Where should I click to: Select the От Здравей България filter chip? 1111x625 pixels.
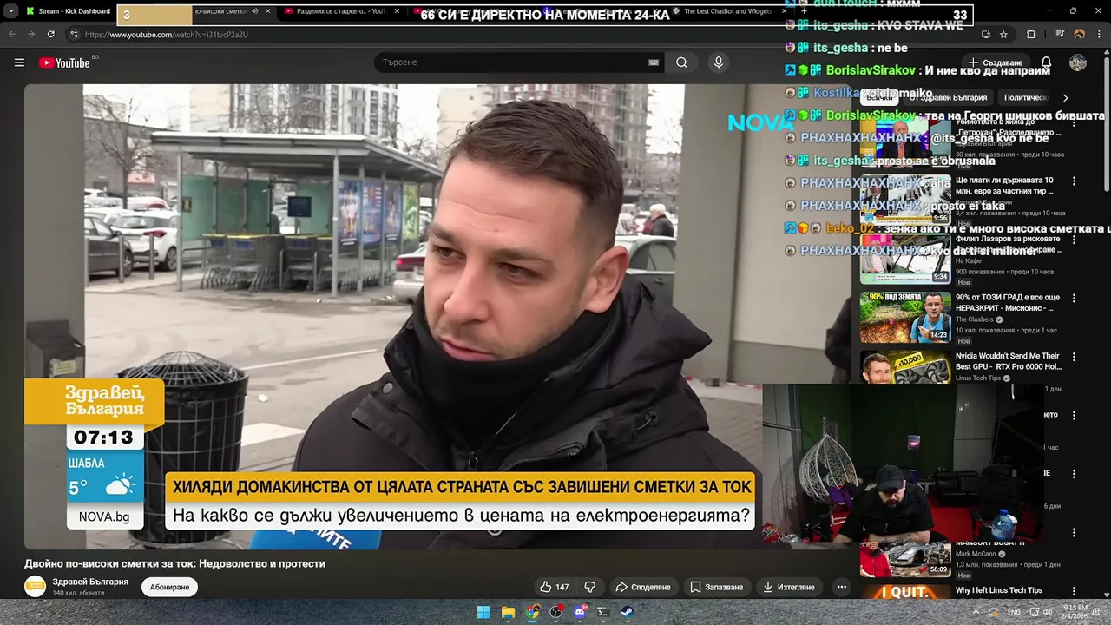[948, 98]
